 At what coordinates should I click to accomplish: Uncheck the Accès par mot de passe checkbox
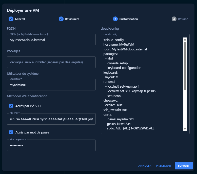tap(11, 132)
